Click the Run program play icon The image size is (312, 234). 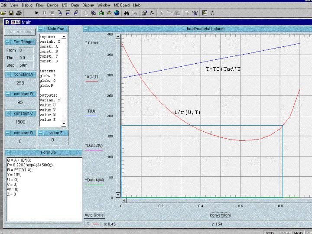37,13
